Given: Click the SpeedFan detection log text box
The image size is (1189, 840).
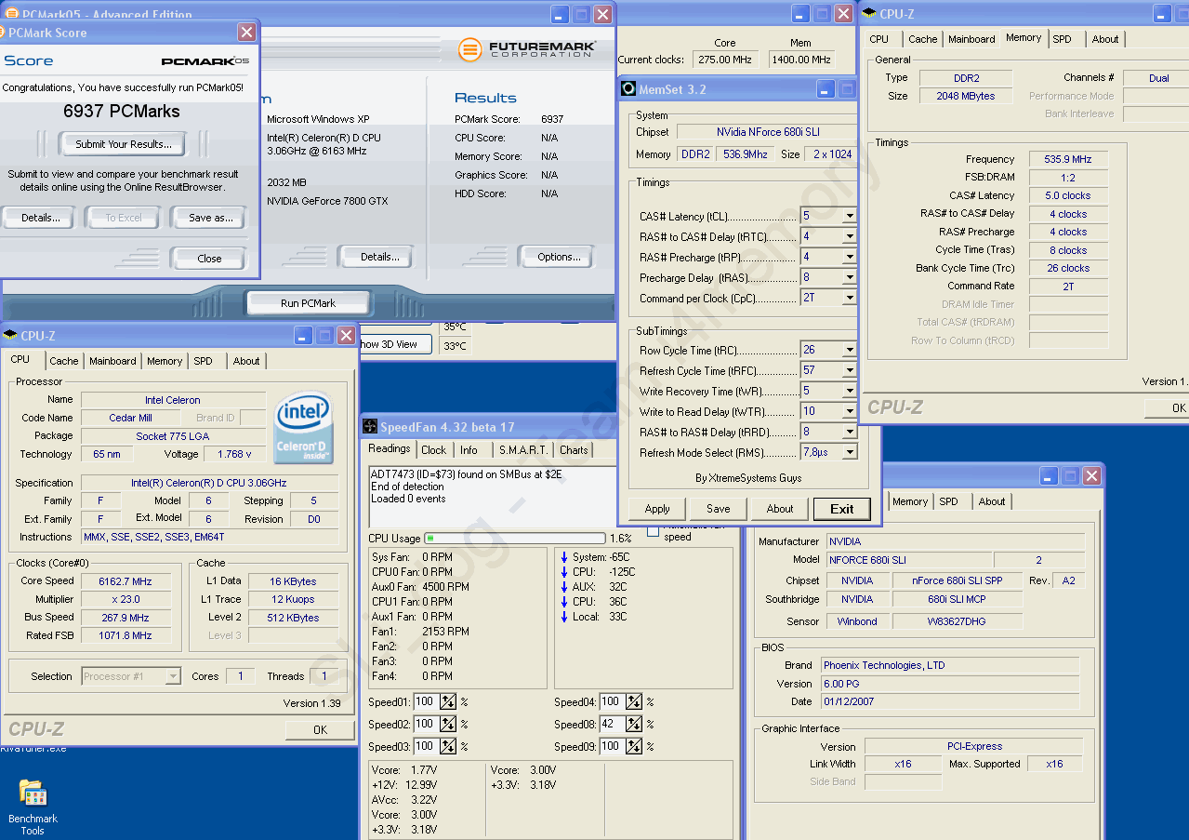Looking at the screenshot, I should (493, 497).
